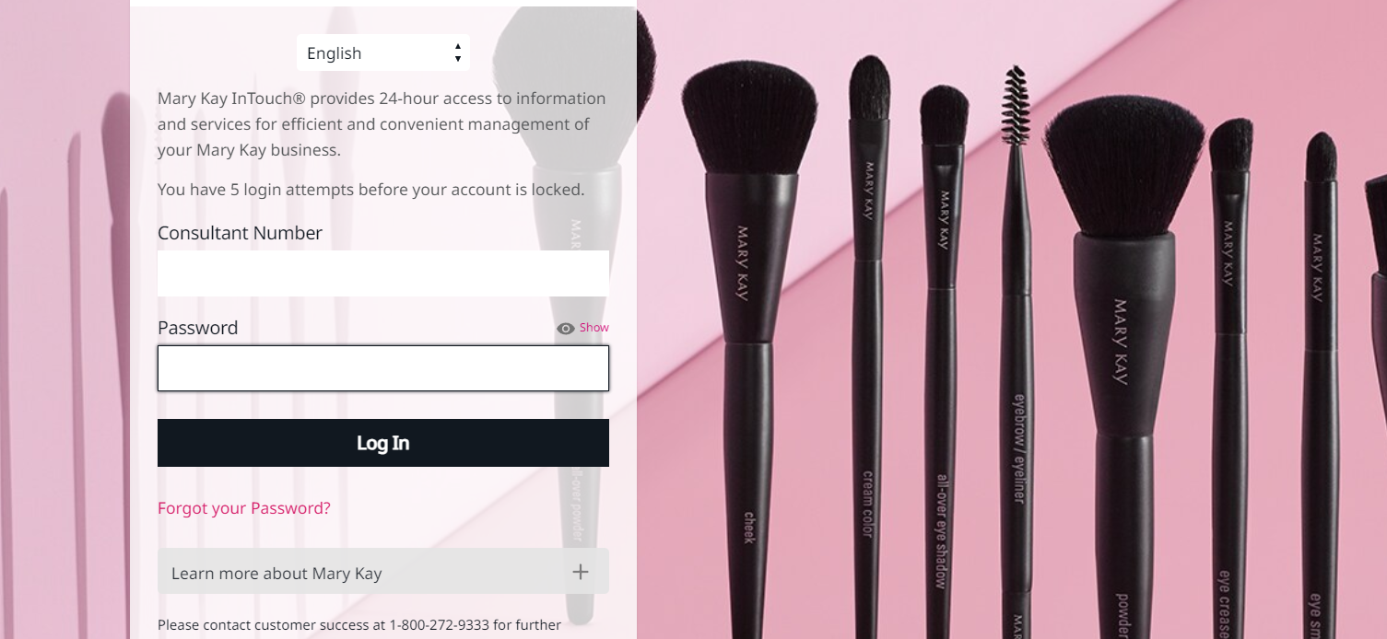Image resolution: width=1387 pixels, height=639 pixels.
Task: Click the large powder brush head
Action: point(1123,168)
